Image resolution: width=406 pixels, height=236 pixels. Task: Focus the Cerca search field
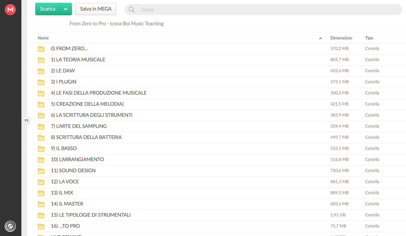click(263, 10)
